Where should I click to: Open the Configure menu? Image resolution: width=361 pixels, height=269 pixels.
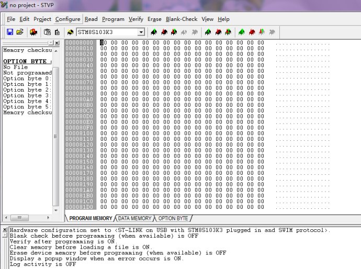[67, 19]
